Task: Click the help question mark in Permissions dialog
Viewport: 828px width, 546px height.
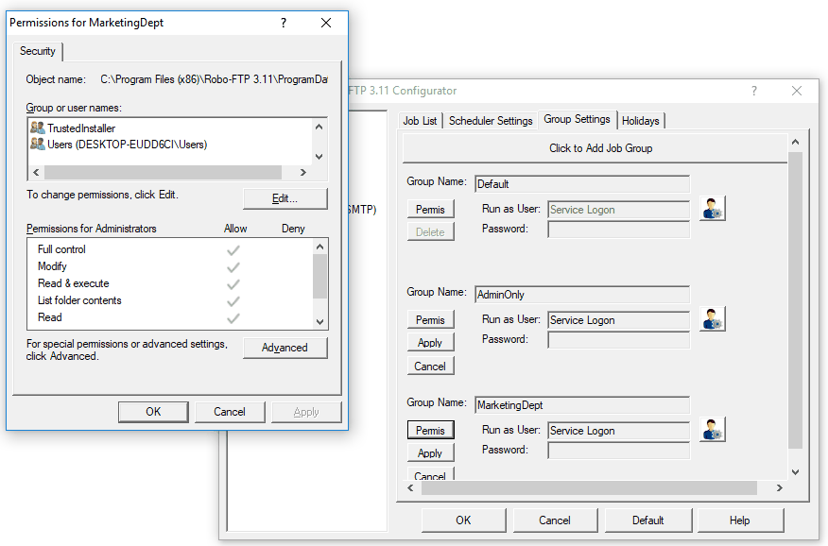Action: (284, 23)
